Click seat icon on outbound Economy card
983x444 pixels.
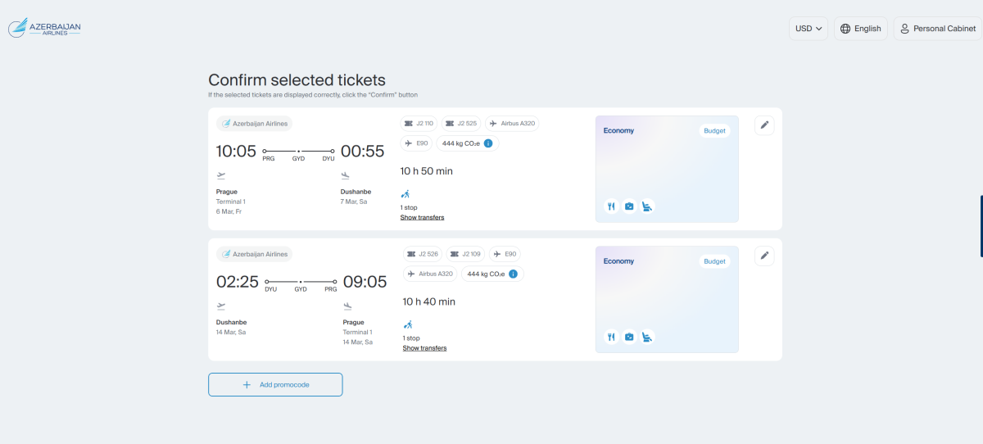(x=646, y=206)
